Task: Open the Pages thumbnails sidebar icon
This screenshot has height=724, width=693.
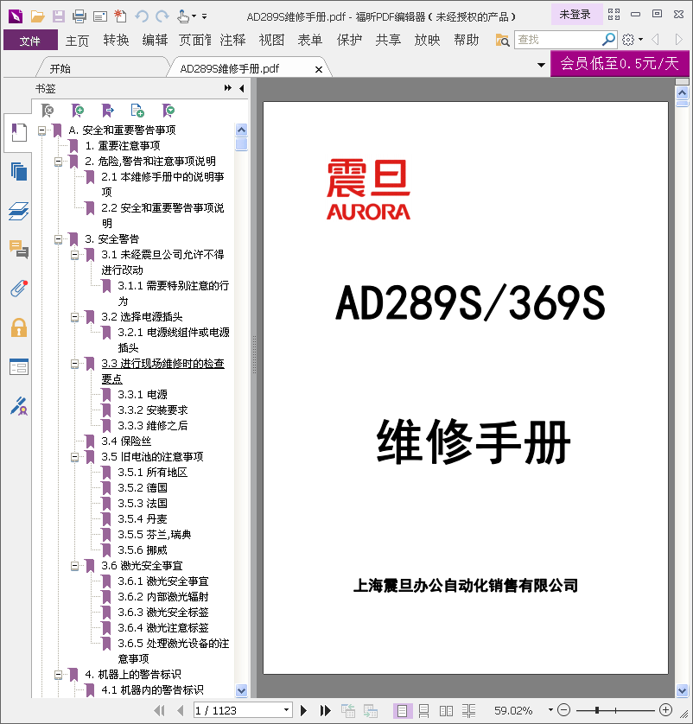Action: pyautogui.click(x=19, y=172)
